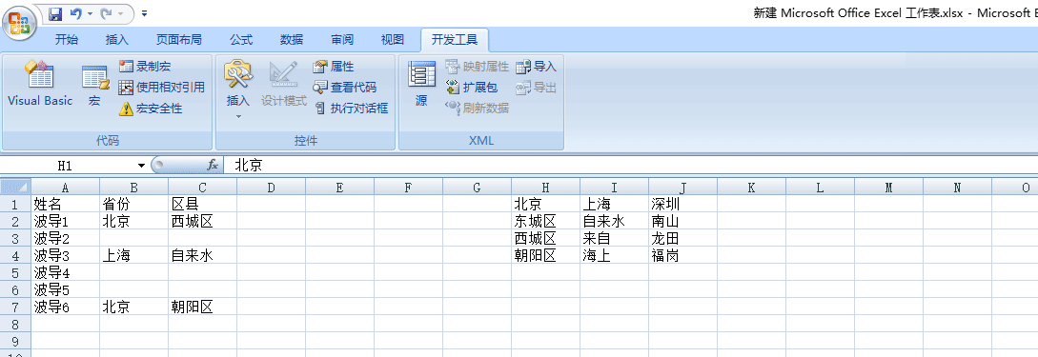Select cell B4 上海
The width and height of the screenshot is (1038, 357).
133,255
